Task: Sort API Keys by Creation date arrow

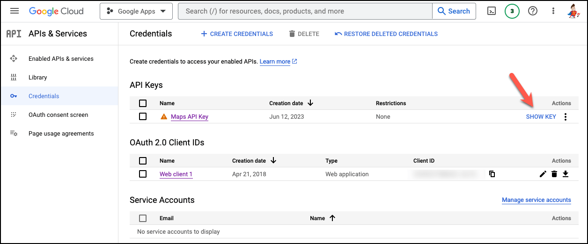Action: [310, 103]
